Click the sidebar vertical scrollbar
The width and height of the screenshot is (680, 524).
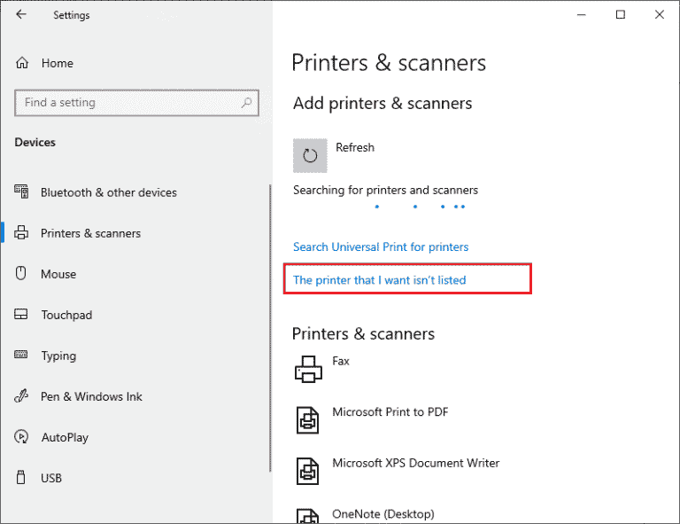(270, 328)
